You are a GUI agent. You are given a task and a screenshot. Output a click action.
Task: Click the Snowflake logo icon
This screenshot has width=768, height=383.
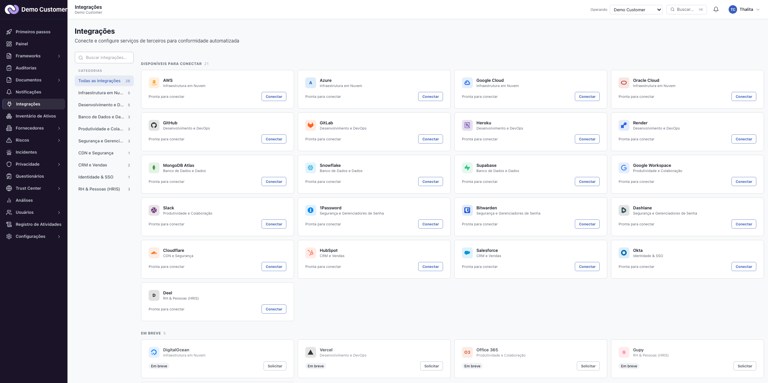310,168
